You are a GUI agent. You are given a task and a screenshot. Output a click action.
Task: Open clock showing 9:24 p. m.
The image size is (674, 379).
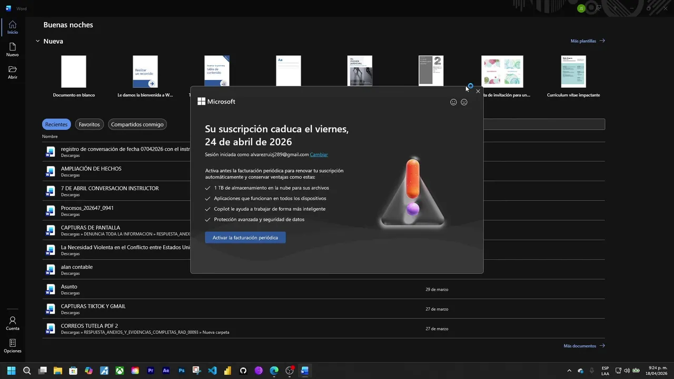pos(658,371)
